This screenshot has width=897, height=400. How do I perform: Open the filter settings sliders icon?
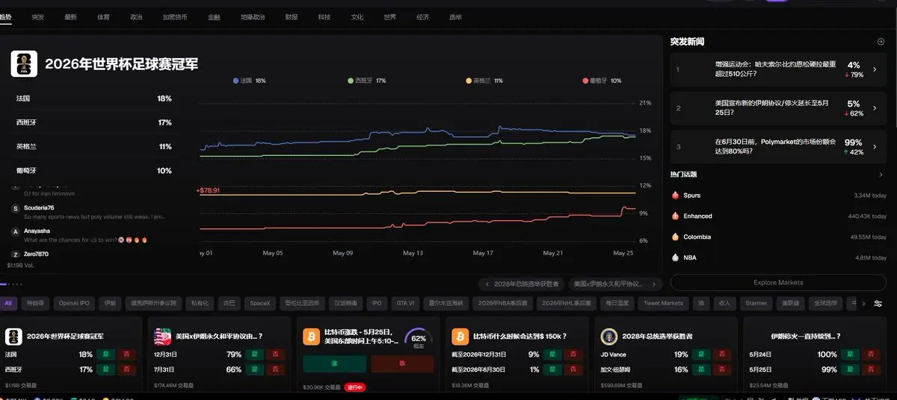[878, 304]
